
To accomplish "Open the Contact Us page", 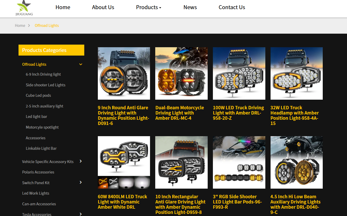I will click(232, 7).
